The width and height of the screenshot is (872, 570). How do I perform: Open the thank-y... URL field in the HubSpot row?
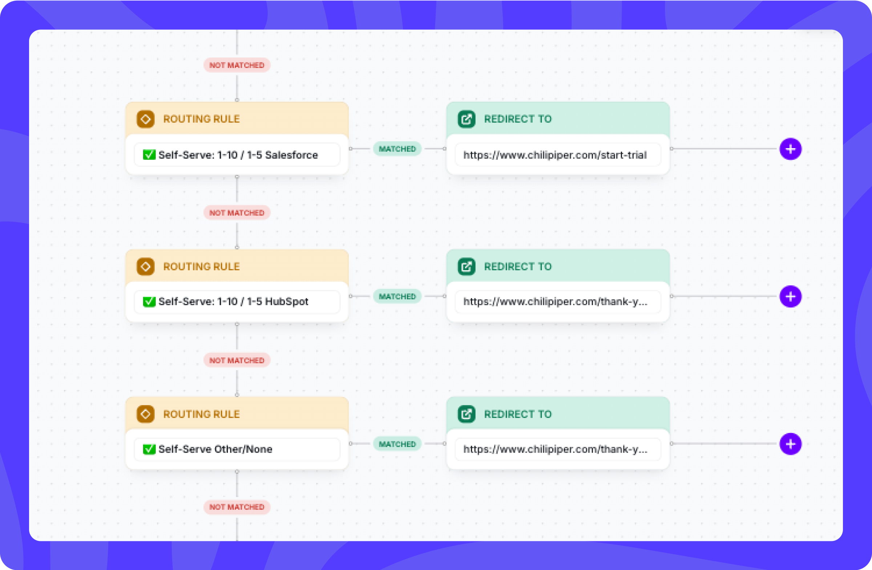click(558, 302)
